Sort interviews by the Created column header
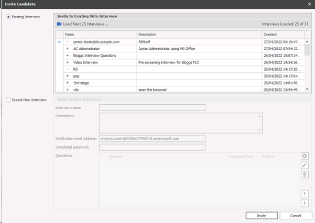Screen dimensions: 315x223 [x=282, y=34]
